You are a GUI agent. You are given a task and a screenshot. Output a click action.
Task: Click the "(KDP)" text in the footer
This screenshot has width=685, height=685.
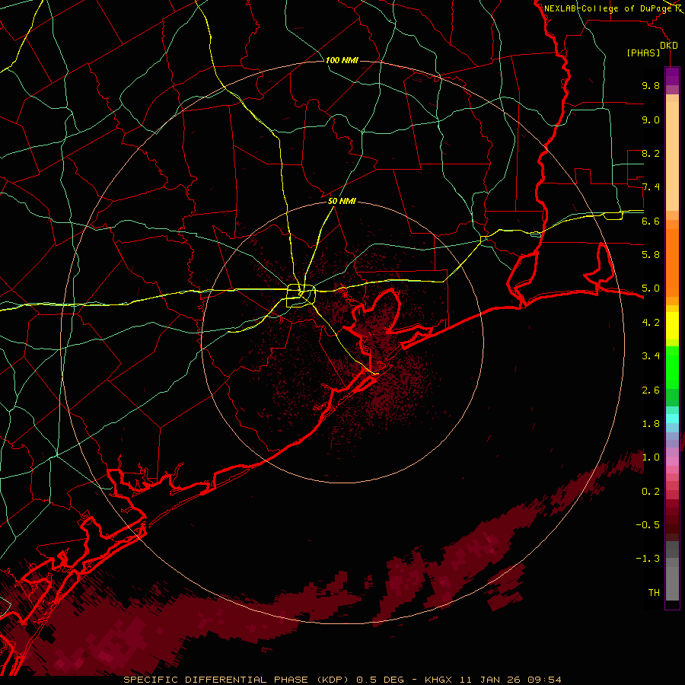point(333,680)
